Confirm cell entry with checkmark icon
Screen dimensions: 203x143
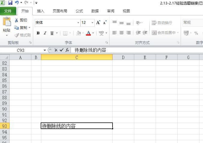[x=61, y=50]
